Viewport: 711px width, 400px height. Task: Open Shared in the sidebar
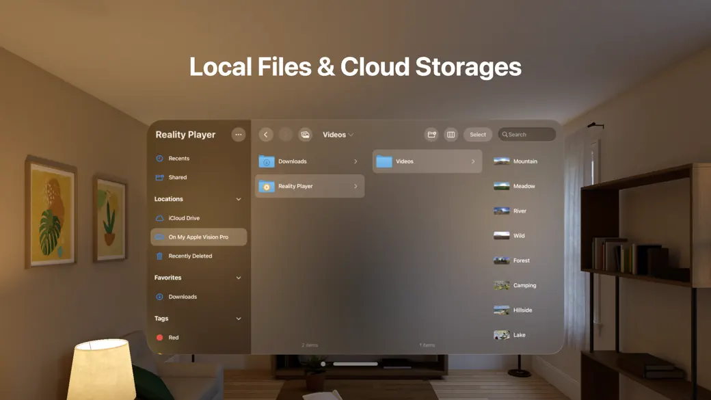pos(199,177)
